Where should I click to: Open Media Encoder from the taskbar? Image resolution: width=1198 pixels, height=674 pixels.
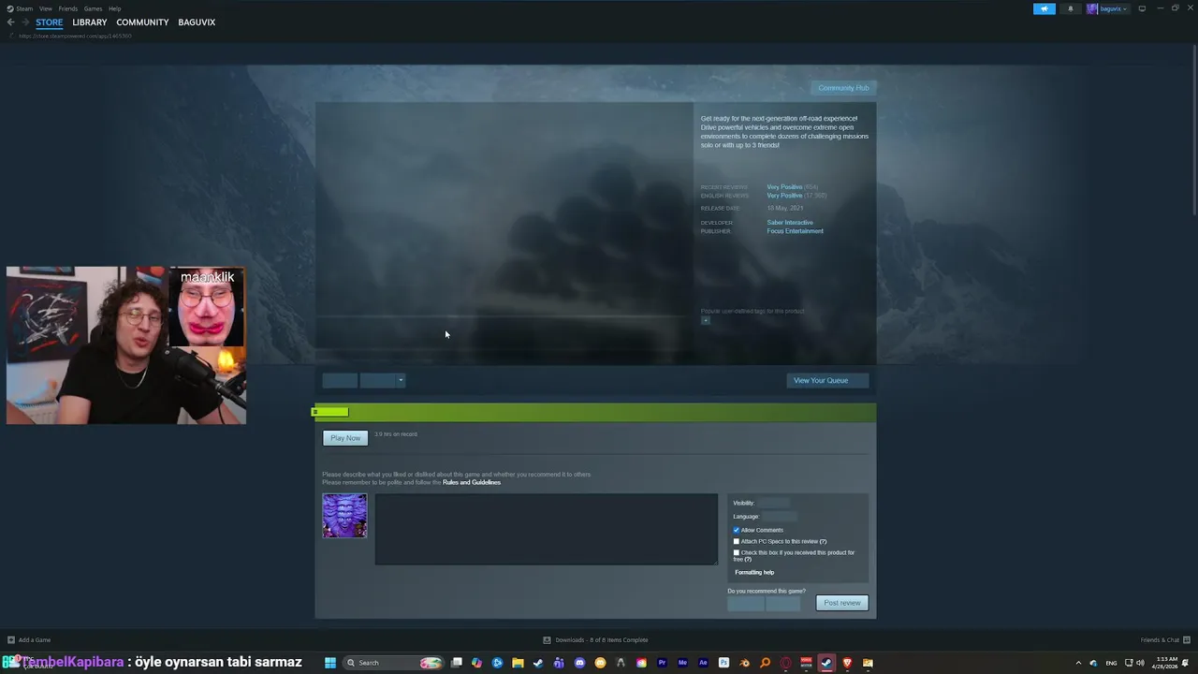tap(682, 663)
